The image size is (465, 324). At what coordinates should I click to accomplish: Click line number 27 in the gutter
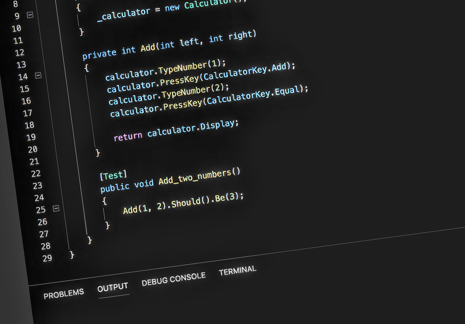tap(44, 234)
